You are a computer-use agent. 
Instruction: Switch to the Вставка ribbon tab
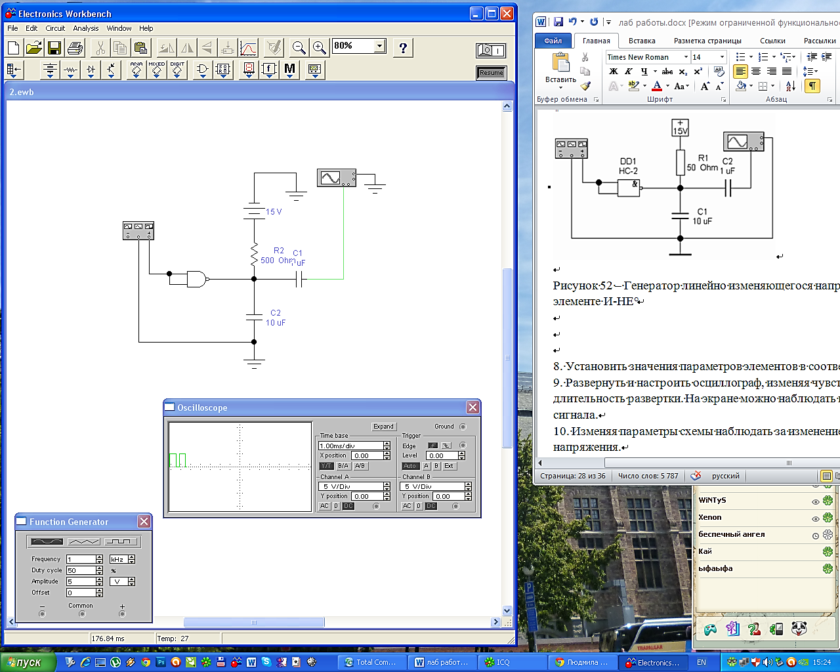641,41
